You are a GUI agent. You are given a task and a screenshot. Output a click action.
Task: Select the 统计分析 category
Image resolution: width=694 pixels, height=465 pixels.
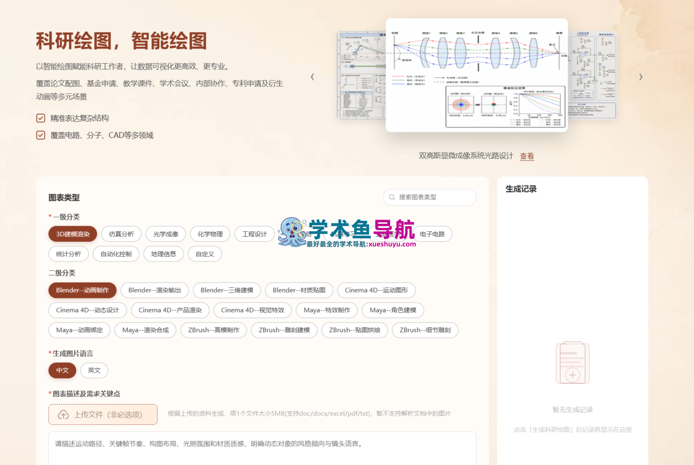pos(68,254)
